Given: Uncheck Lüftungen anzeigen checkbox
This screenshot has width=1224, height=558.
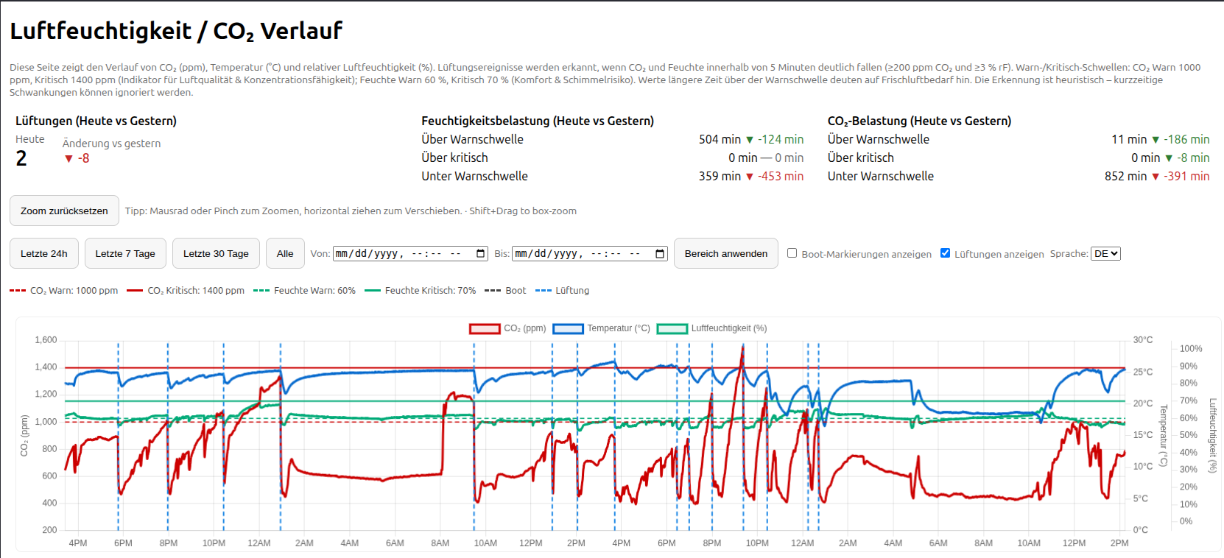Looking at the screenshot, I should click(x=946, y=253).
